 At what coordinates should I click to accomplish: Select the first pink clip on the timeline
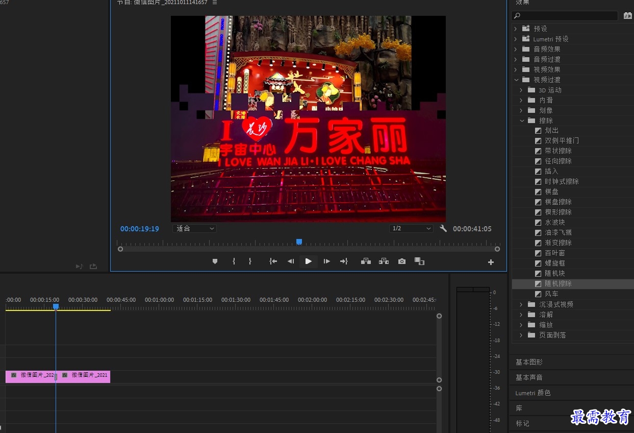tap(31, 376)
